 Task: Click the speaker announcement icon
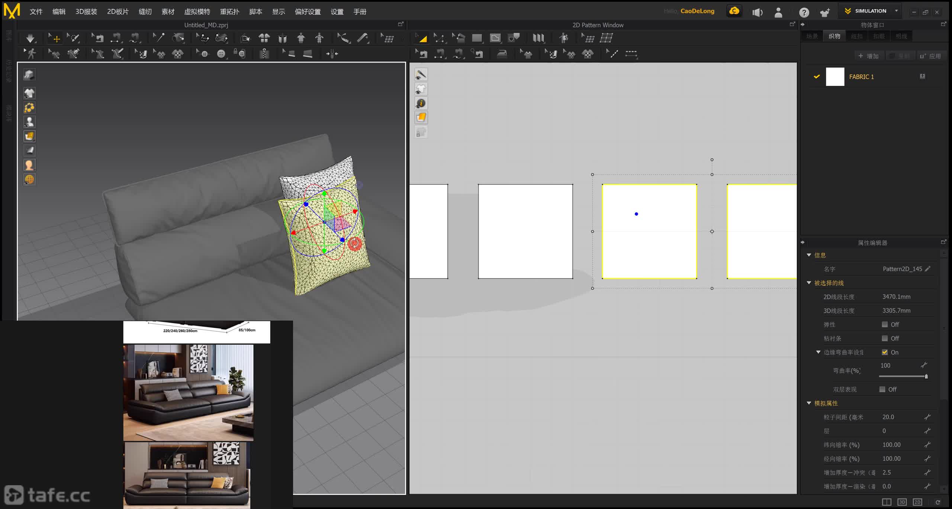pyautogui.click(x=757, y=13)
